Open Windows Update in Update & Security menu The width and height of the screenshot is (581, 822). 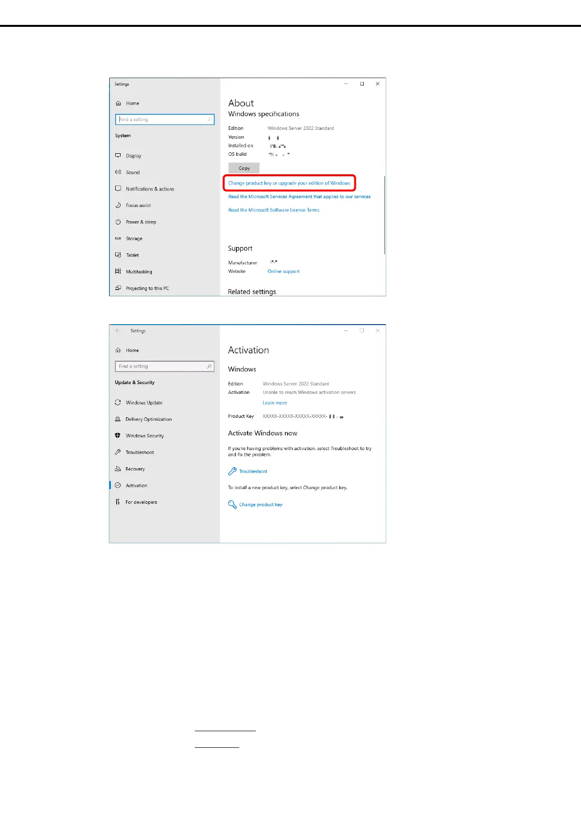tap(144, 403)
